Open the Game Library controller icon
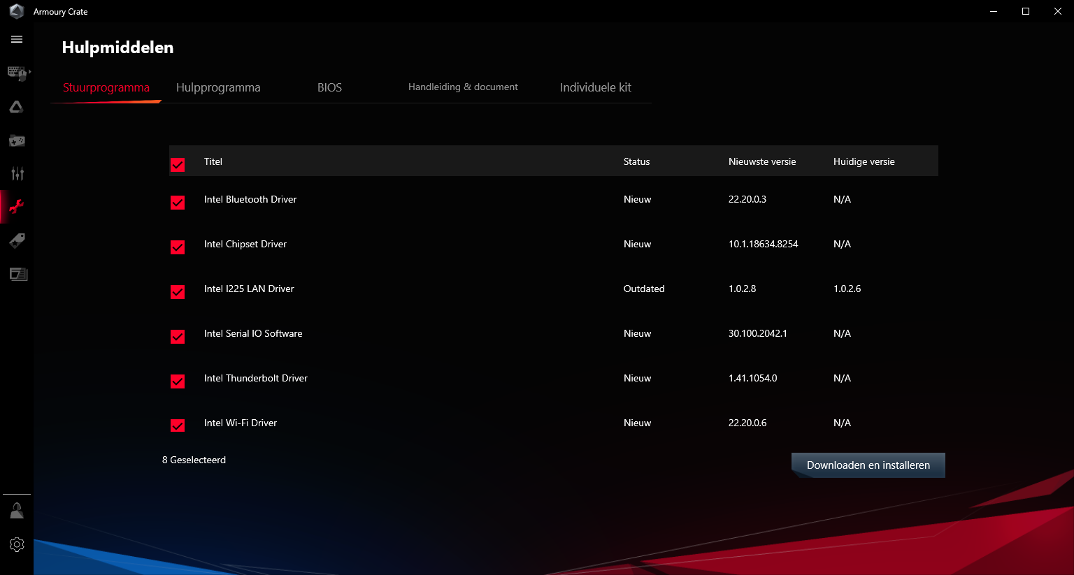This screenshot has width=1074, height=575. tap(17, 140)
